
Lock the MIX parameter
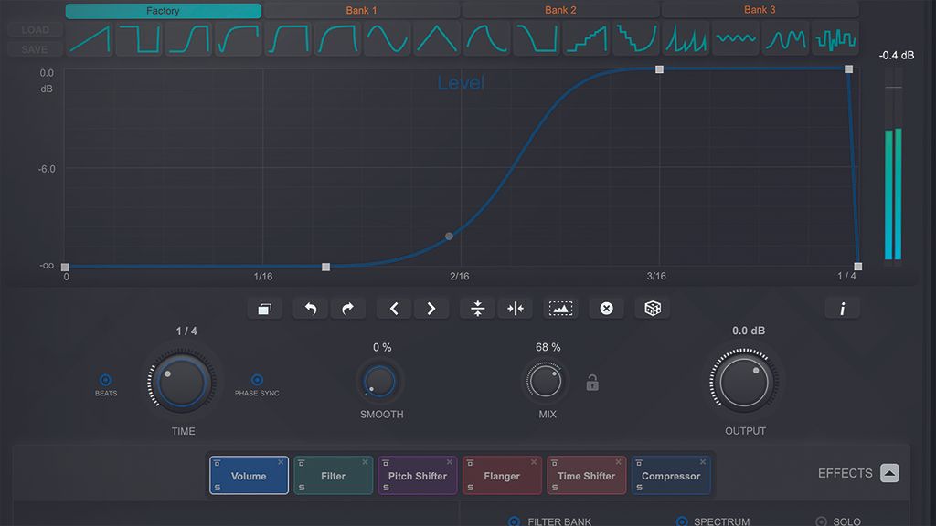[x=590, y=384]
